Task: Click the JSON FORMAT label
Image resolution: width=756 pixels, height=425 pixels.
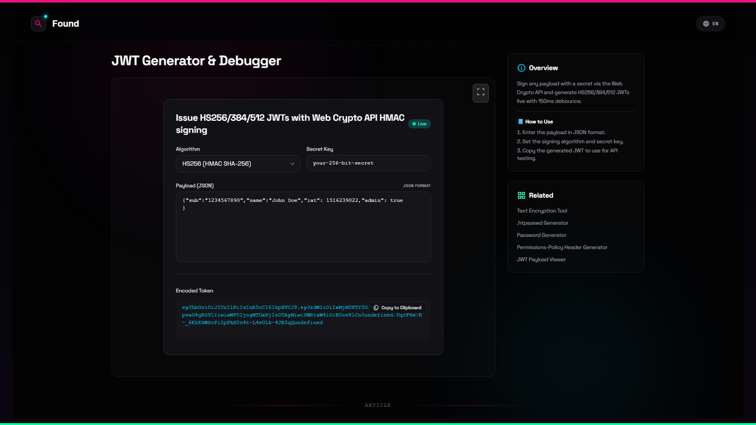Action: [417, 186]
